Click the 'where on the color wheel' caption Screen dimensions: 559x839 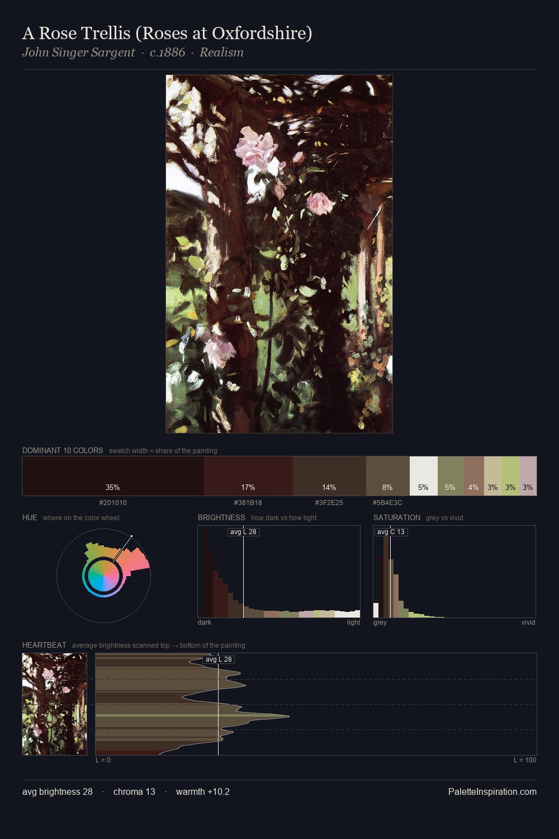81,518
